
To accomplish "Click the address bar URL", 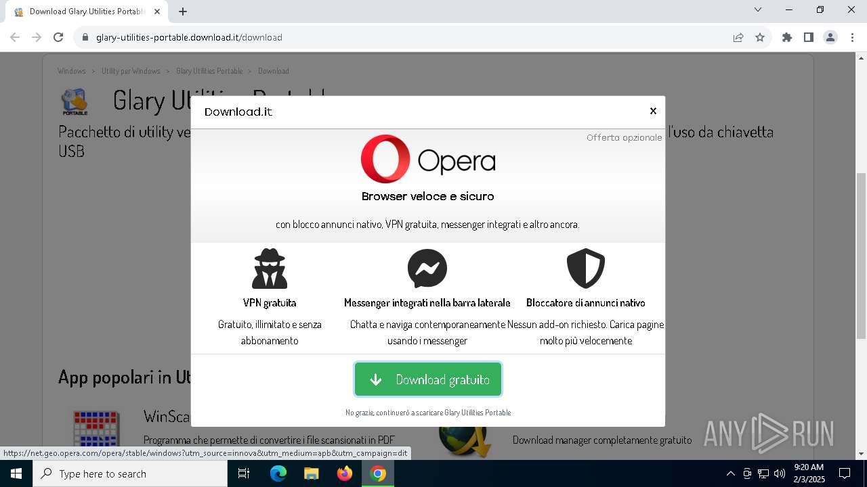I will pyautogui.click(x=189, y=37).
